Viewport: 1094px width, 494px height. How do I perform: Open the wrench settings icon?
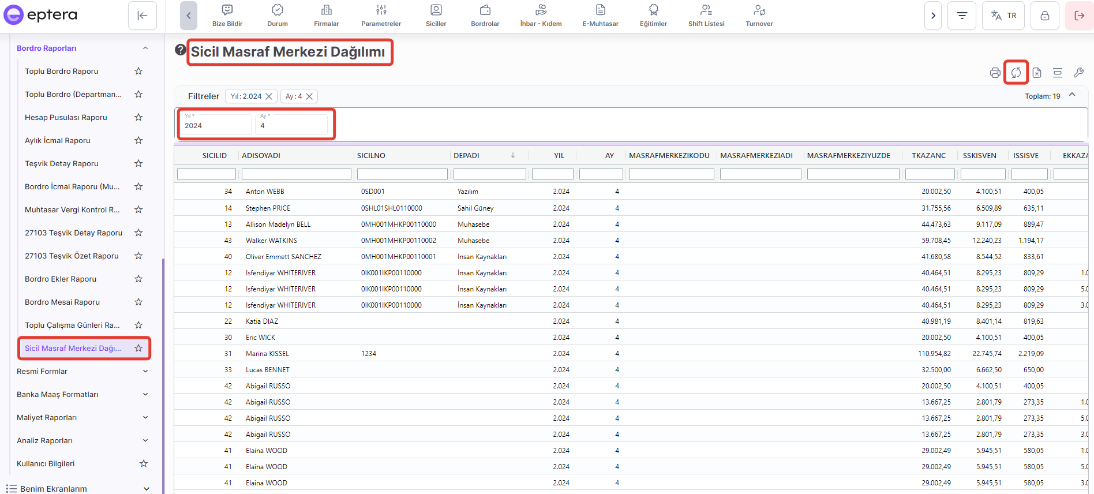1078,73
